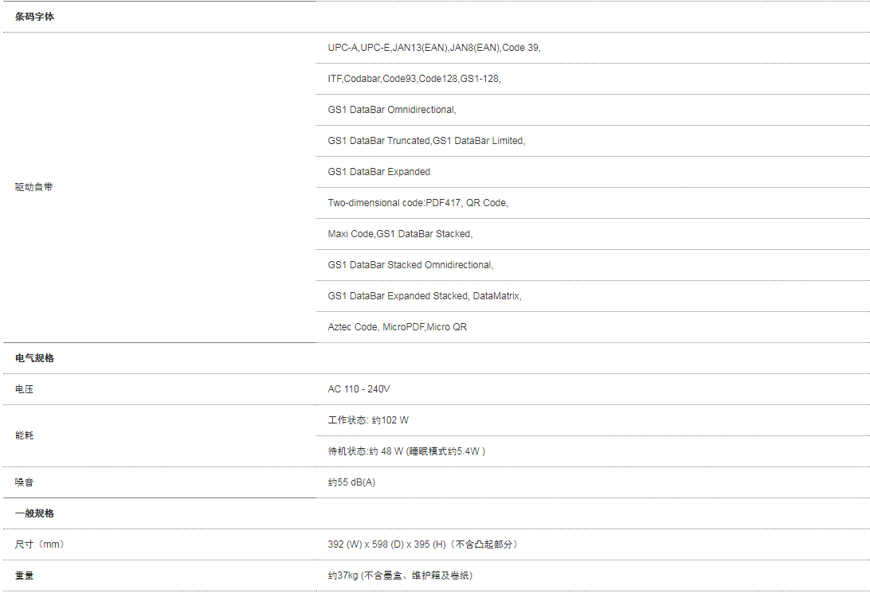This screenshot has width=870, height=593.
Task: Click the 工作状态 约102 W text
Action: point(368,420)
